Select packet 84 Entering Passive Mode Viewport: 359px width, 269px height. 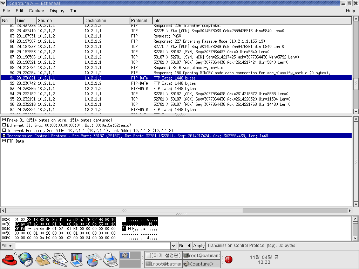[x=176, y=41]
